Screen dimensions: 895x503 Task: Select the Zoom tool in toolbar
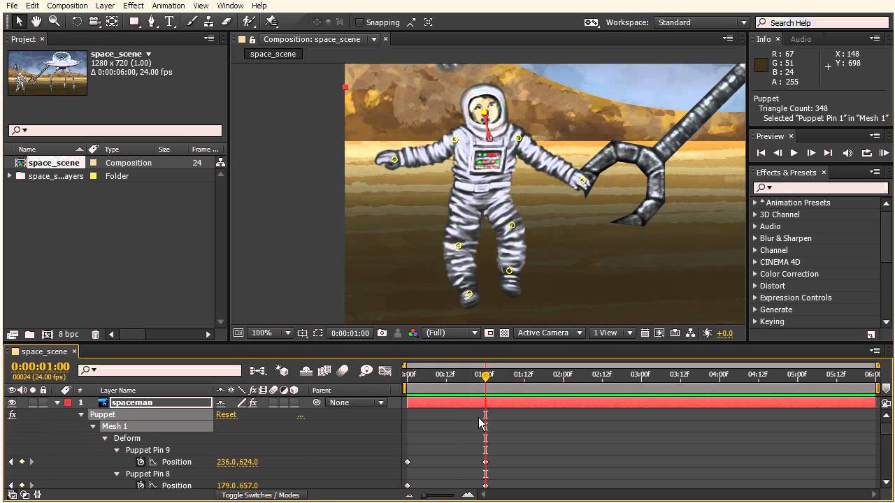pos(54,22)
